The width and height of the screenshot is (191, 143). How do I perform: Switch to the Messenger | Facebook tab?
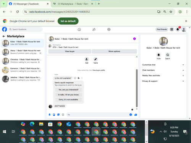(29, 4)
